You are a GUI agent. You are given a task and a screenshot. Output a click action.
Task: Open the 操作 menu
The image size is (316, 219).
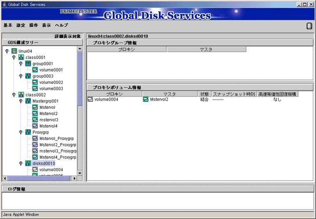click(34, 25)
